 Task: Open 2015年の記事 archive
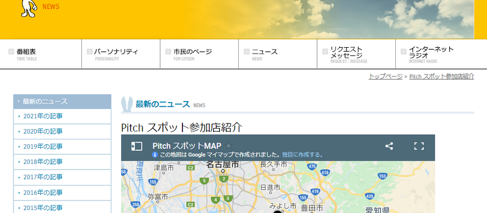(62, 207)
